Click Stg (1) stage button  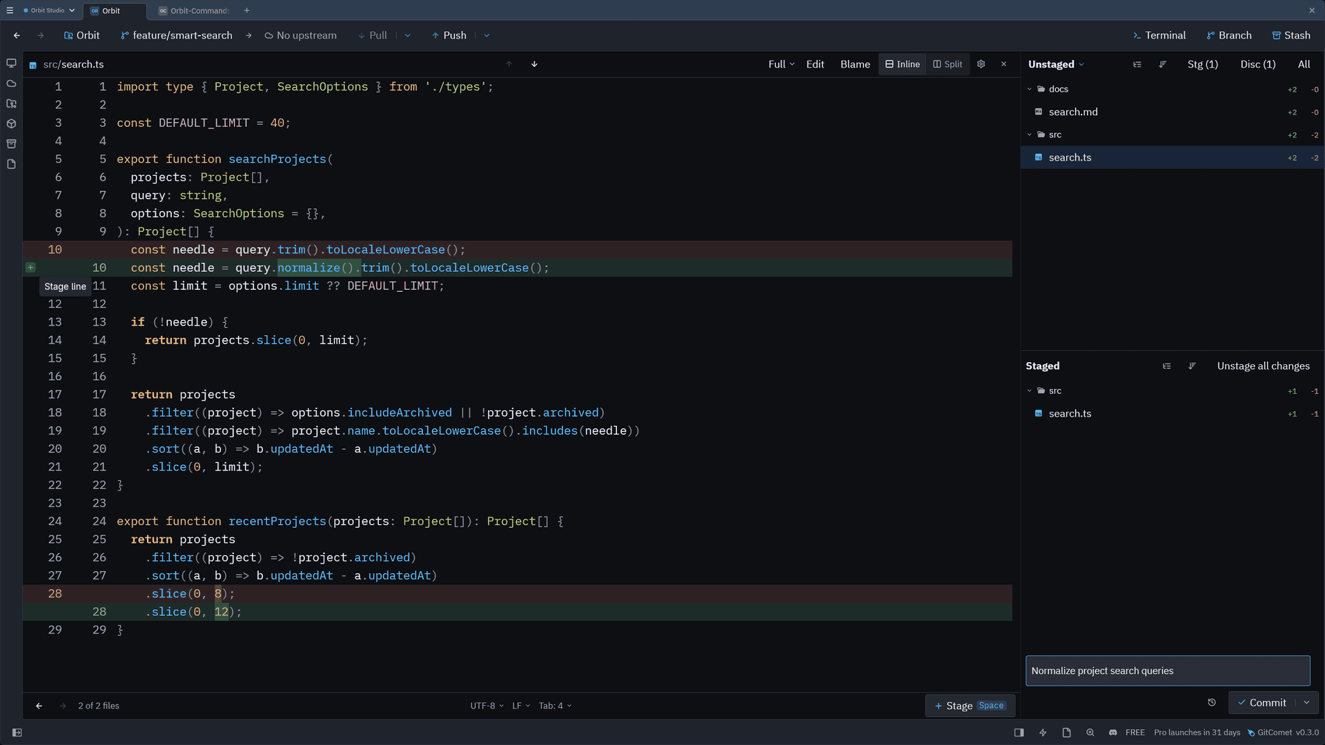click(1202, 64)
